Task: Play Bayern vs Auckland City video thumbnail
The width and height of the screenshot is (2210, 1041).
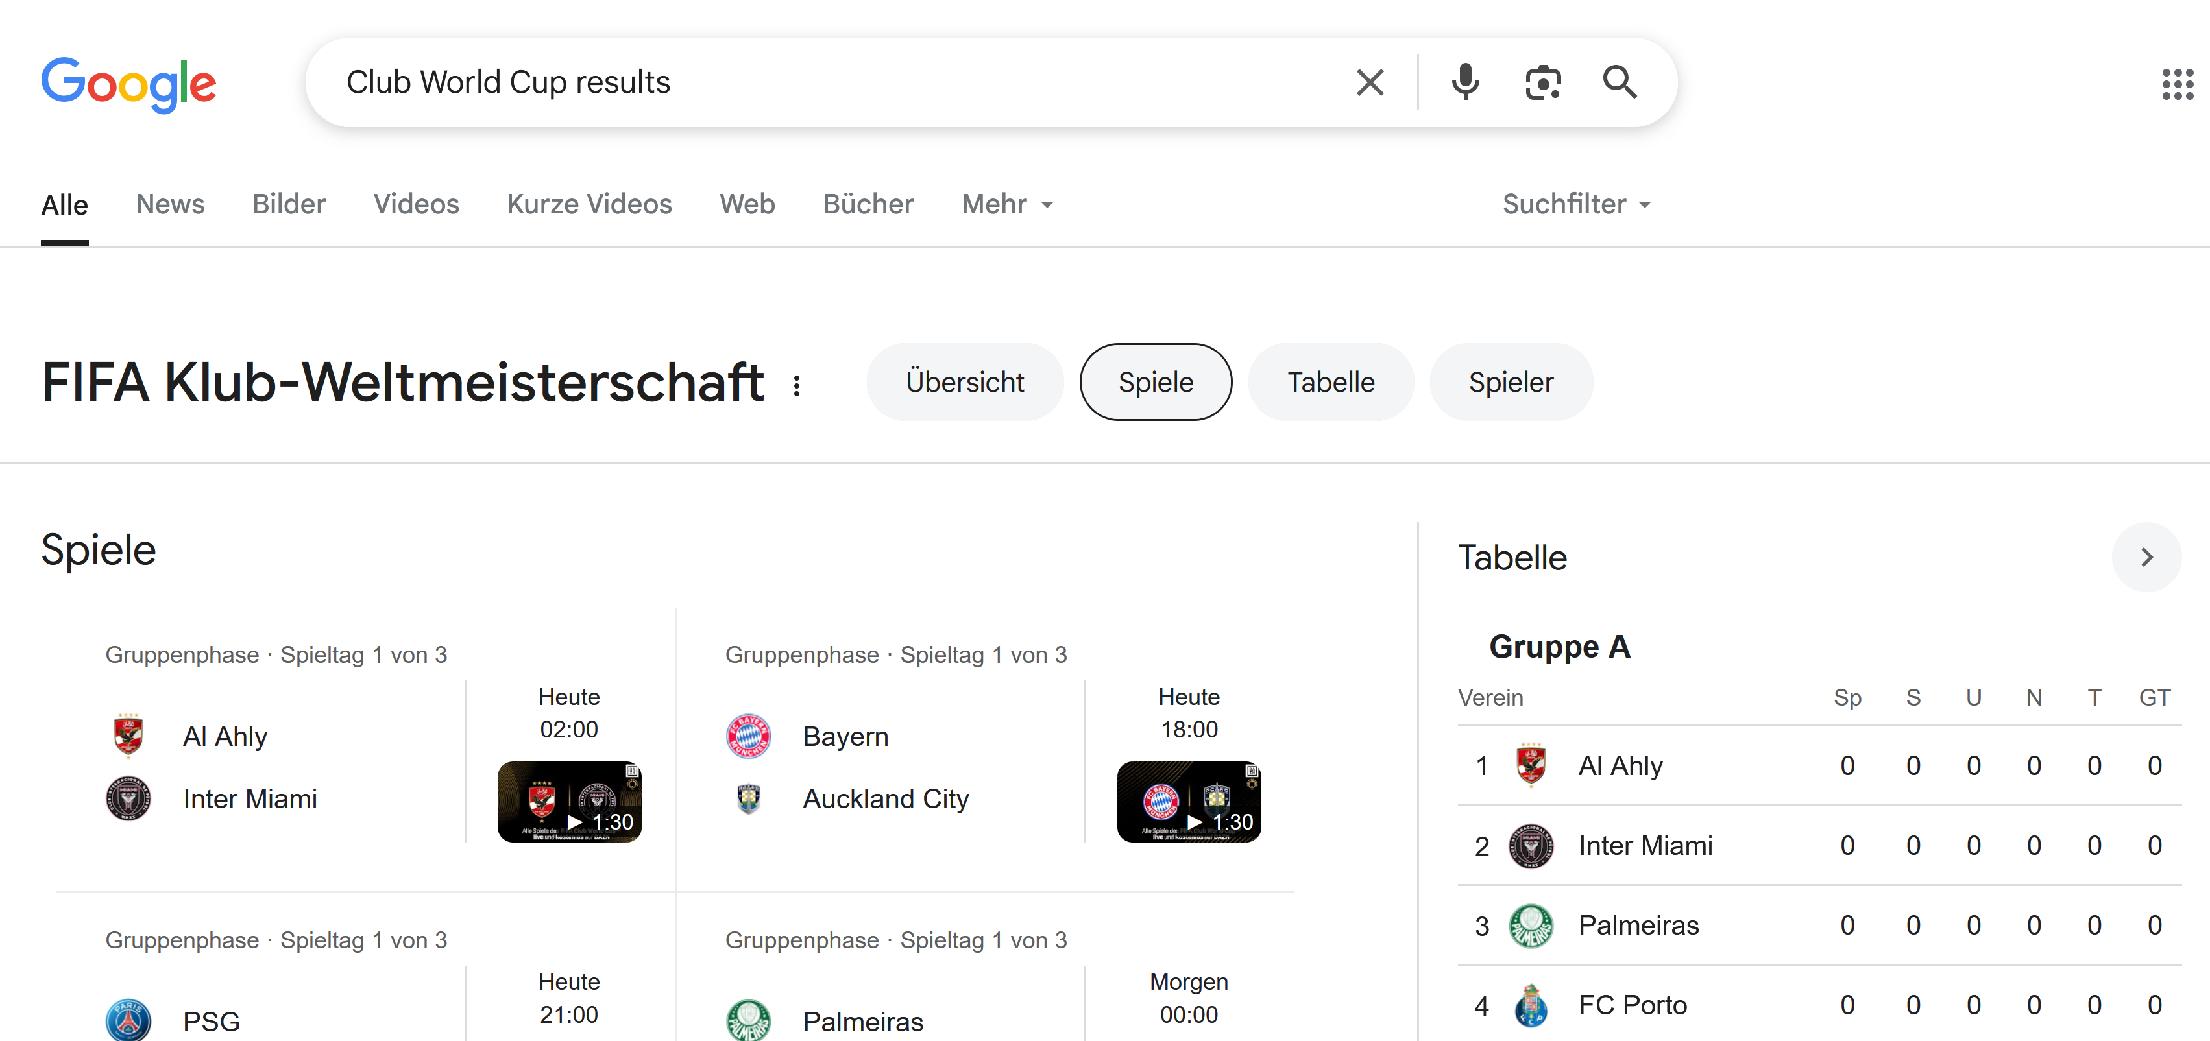Action: coord(1189,802)
